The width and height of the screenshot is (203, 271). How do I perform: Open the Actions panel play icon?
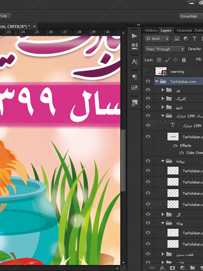pyautogui.click(x=134, y=36)
